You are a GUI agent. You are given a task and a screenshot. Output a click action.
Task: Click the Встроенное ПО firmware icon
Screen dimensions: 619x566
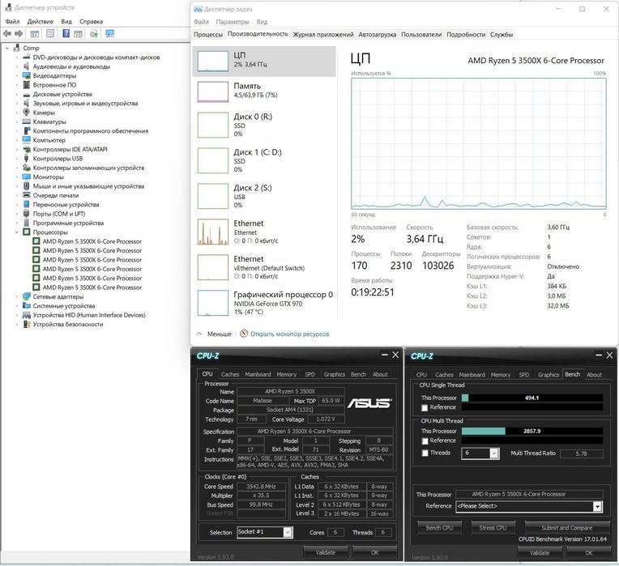[x=27, y=85]
